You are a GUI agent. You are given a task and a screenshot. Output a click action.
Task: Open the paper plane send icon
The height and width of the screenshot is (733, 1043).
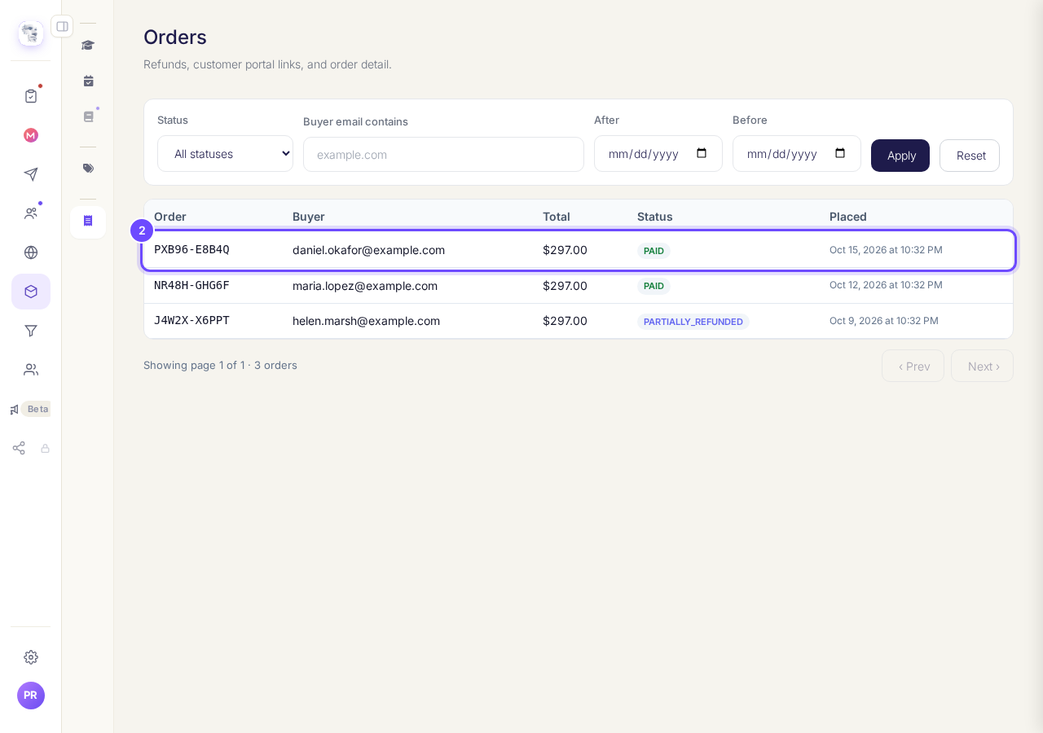31,174
